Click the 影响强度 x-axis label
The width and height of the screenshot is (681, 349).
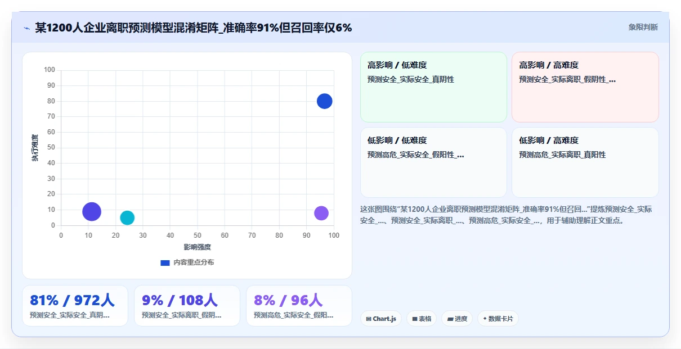point(197,247)
